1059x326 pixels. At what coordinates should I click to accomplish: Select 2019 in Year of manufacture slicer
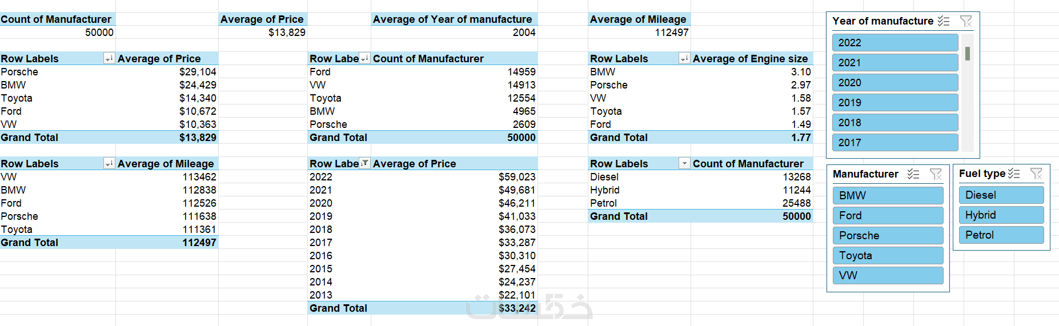click(x=895, y=103)
